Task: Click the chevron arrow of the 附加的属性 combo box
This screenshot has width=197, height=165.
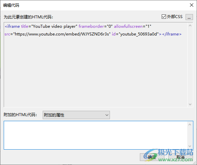Action: tap(107, 115)
